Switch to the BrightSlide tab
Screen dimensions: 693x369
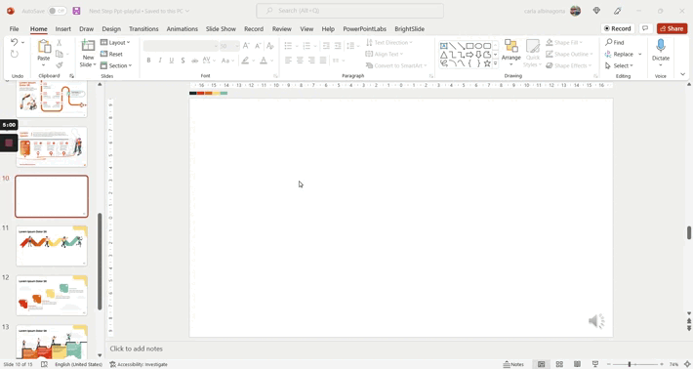pyautogui.click(x=410, y=28)
